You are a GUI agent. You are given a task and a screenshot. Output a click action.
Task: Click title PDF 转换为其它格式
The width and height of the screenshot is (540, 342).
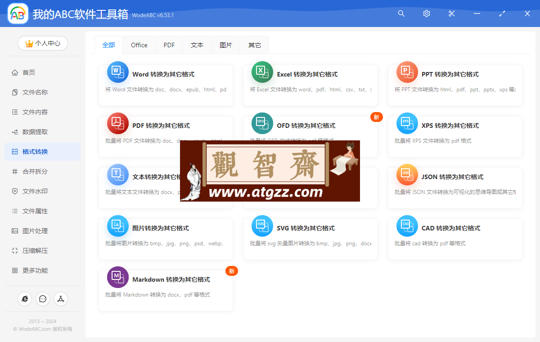click(161, 126)
